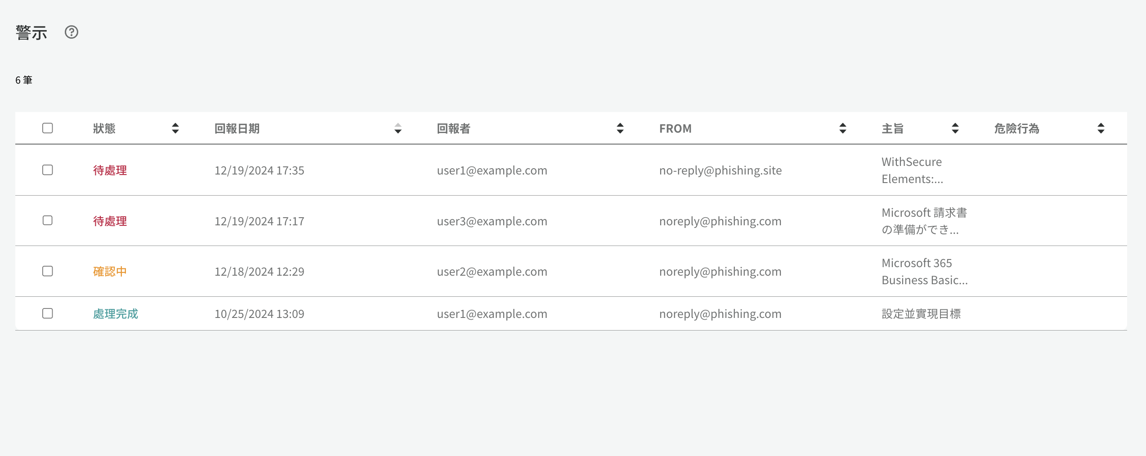Click the FROM column header label
1146x456 pixels.
coord(676,129)
